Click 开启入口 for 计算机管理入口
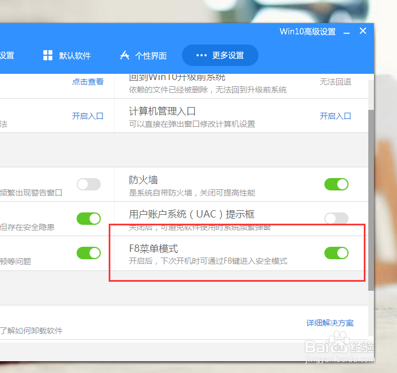Screen dimensions: 397x373 click(x=335, y=116)
